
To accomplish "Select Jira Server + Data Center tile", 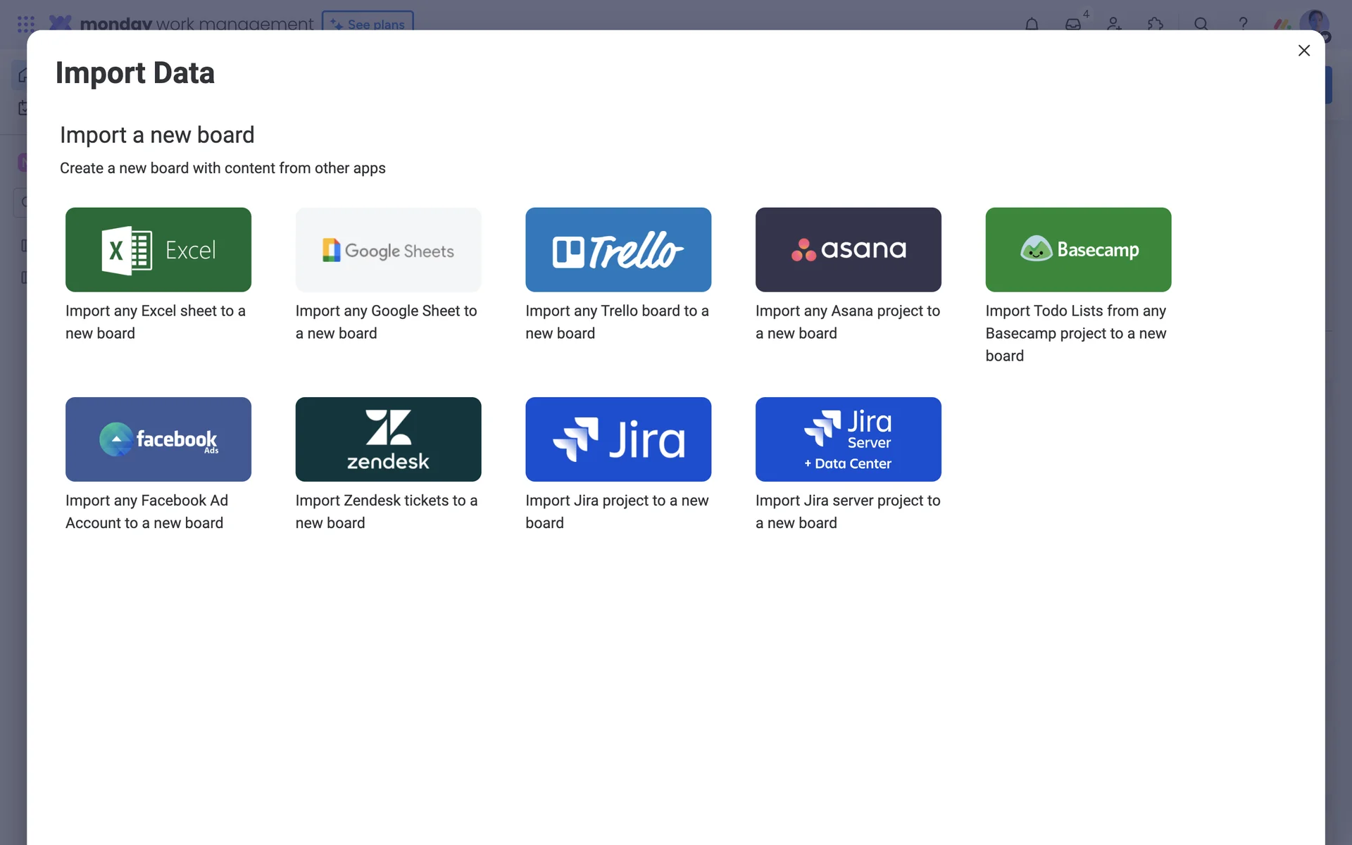I will coord(848,439).
